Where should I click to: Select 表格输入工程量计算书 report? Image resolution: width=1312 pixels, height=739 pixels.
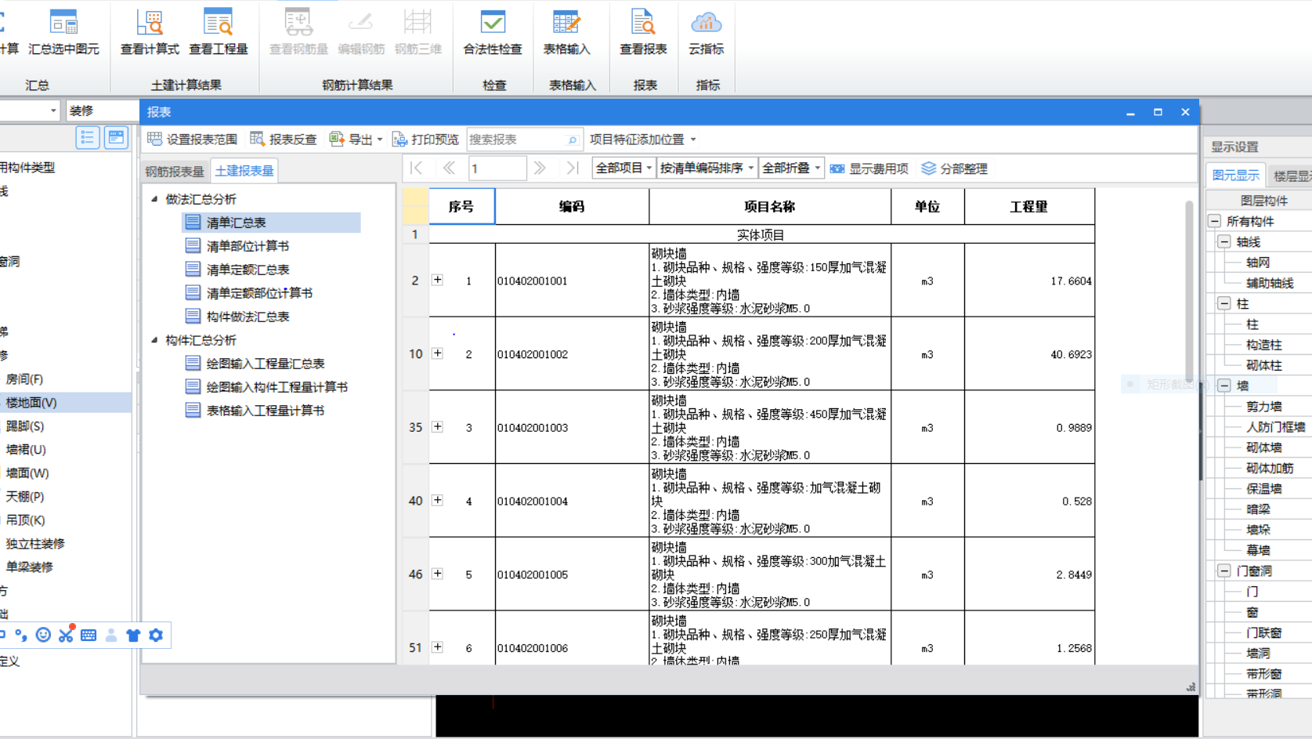tap(255, 411)
